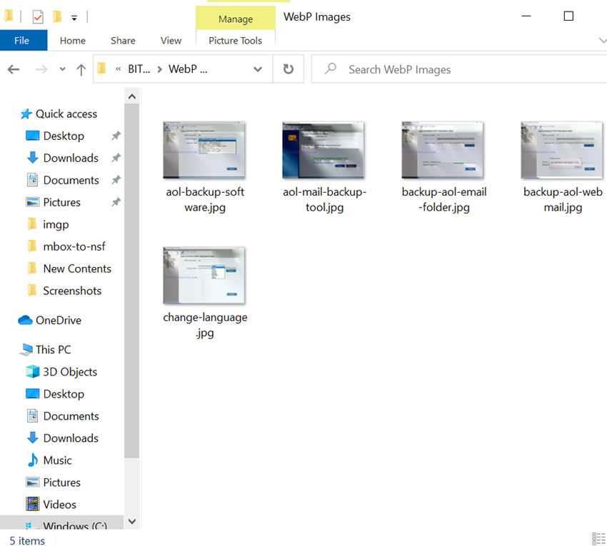Go forward with the right arrow
The height and width of the screenshot is (546, 607).
pos(41,69)
